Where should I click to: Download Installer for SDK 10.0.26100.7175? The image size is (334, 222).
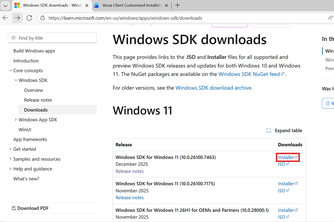click(288, 184)
